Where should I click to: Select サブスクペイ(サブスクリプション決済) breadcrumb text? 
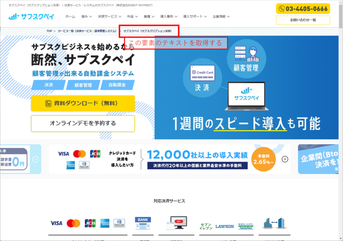click(x=147, y=31)
